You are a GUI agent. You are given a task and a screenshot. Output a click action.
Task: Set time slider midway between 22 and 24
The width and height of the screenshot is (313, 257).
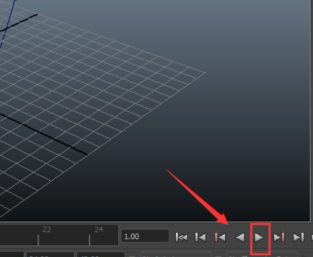[64, 240]
